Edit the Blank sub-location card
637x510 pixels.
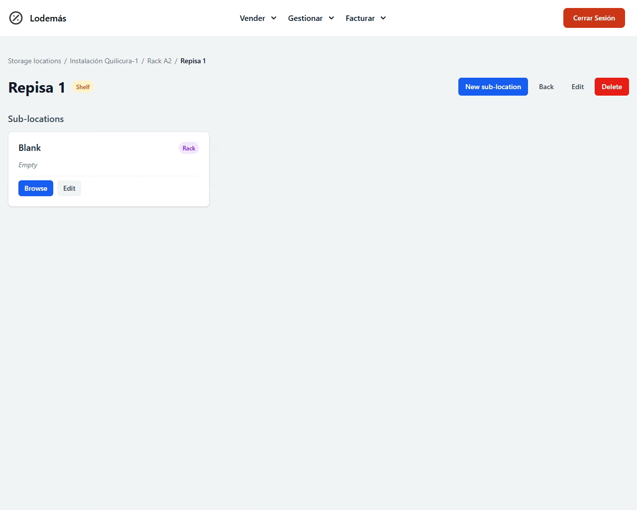pos(69,188)
